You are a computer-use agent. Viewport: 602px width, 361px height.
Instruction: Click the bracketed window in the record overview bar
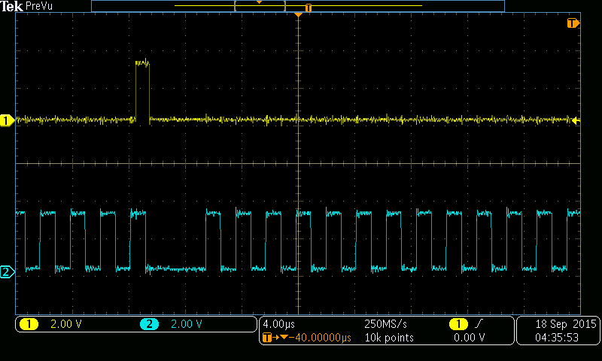(260, 6)
